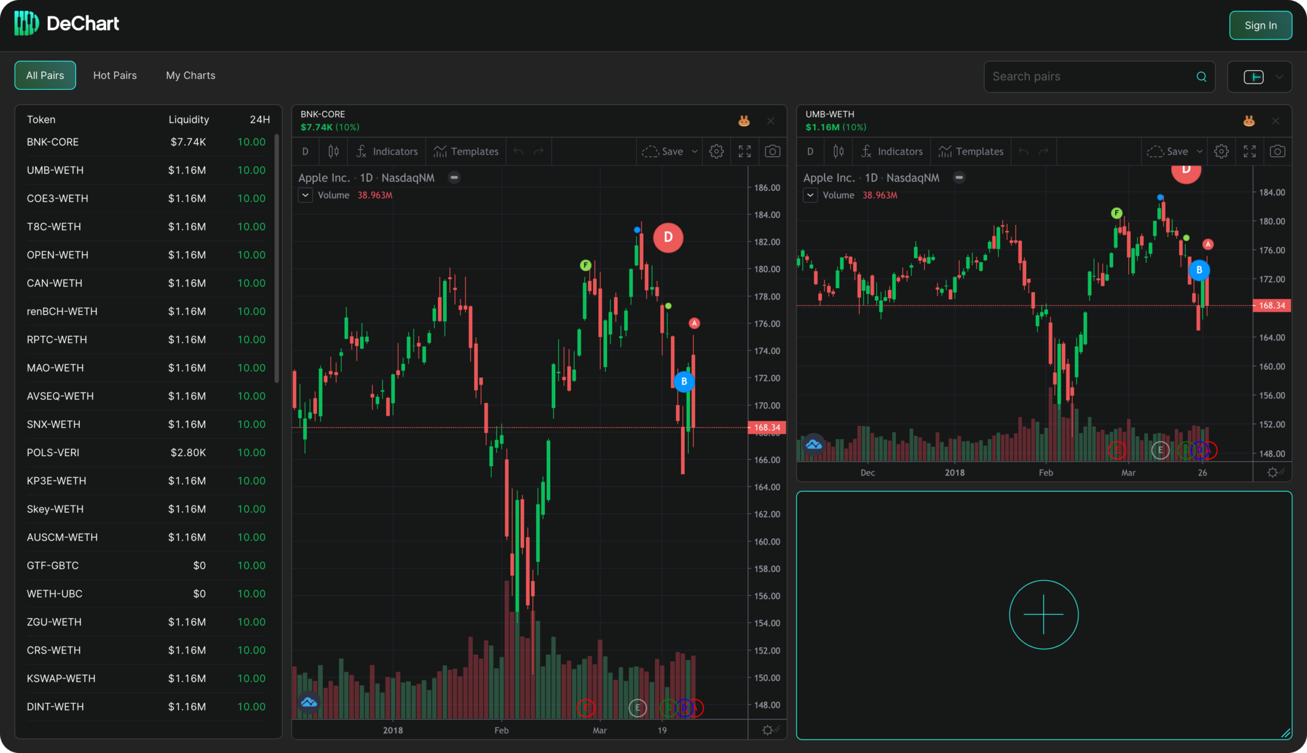Collapse Apple Inc. legend in UMB-WETH chart
Image resolution: width=1307 pixels, height=753 pixels.
coord(959,177)
